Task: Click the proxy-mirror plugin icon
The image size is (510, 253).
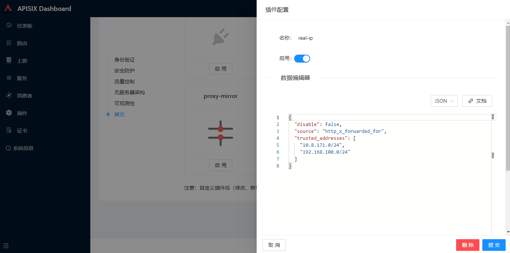Action: click(221, 133)
